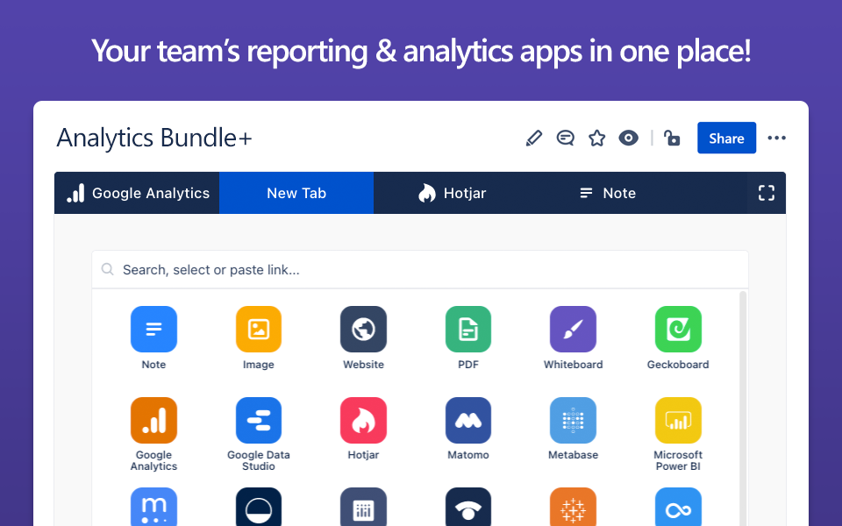Toggle the watch eye icon

point(628,138)
